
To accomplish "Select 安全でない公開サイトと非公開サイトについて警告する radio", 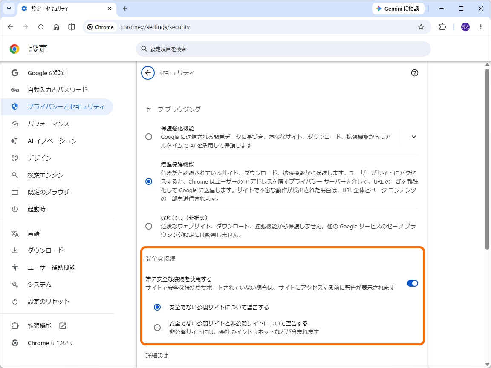I will click(157, 327).
